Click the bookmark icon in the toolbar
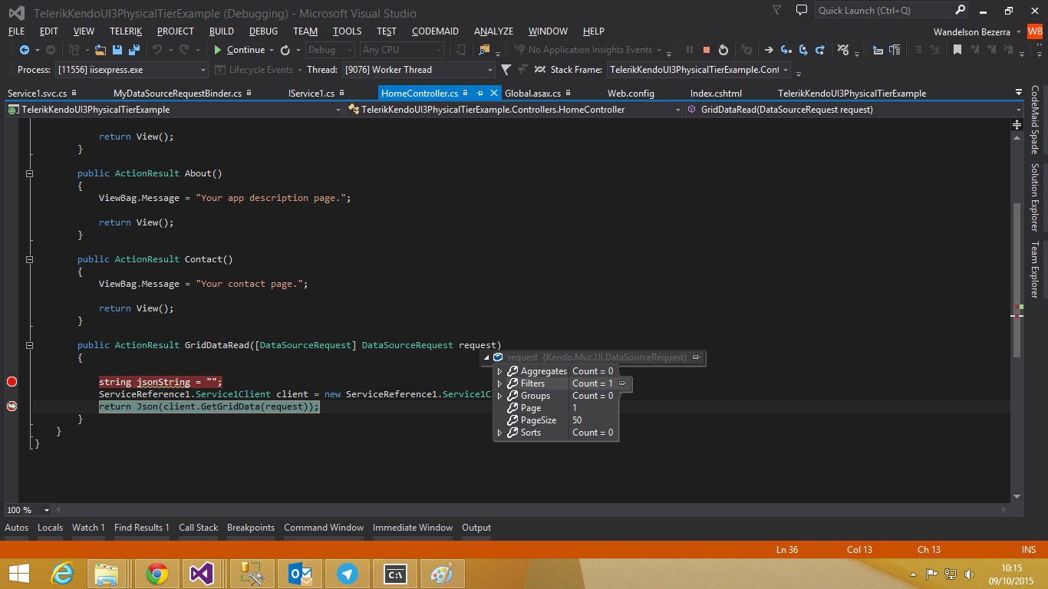The width and height of the screenshot is (1048, 589). tap(957, 50)
